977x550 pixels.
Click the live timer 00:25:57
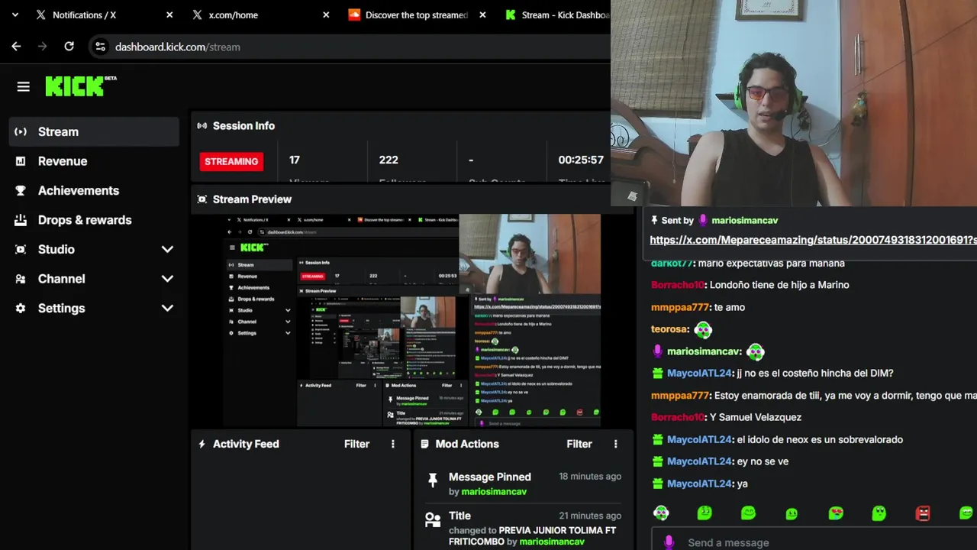tap(581, 160)
